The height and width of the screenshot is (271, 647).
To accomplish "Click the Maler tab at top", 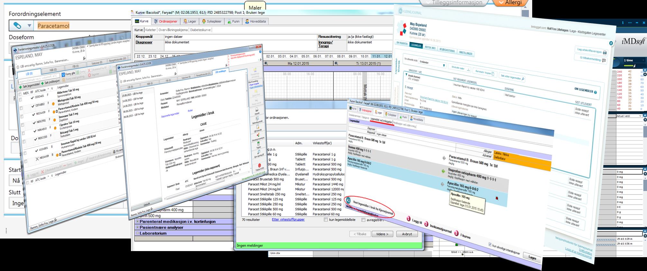I will pos(255,7).
